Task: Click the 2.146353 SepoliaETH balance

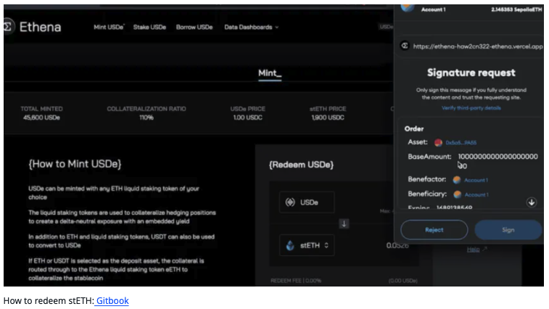Action: [516, 9]
